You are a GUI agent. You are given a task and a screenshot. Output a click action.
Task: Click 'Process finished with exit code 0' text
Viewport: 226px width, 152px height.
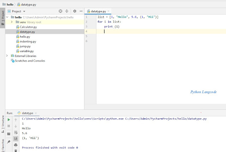pyautogui.click(x=50, y=148)
